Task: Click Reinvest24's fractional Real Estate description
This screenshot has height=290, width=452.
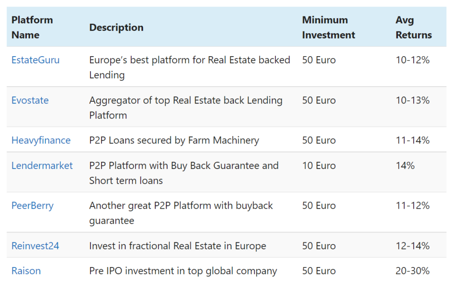Action: pos(177,246)
